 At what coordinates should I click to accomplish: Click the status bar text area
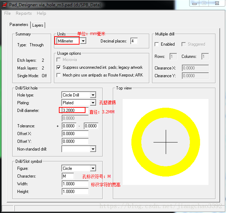point(119,208)
